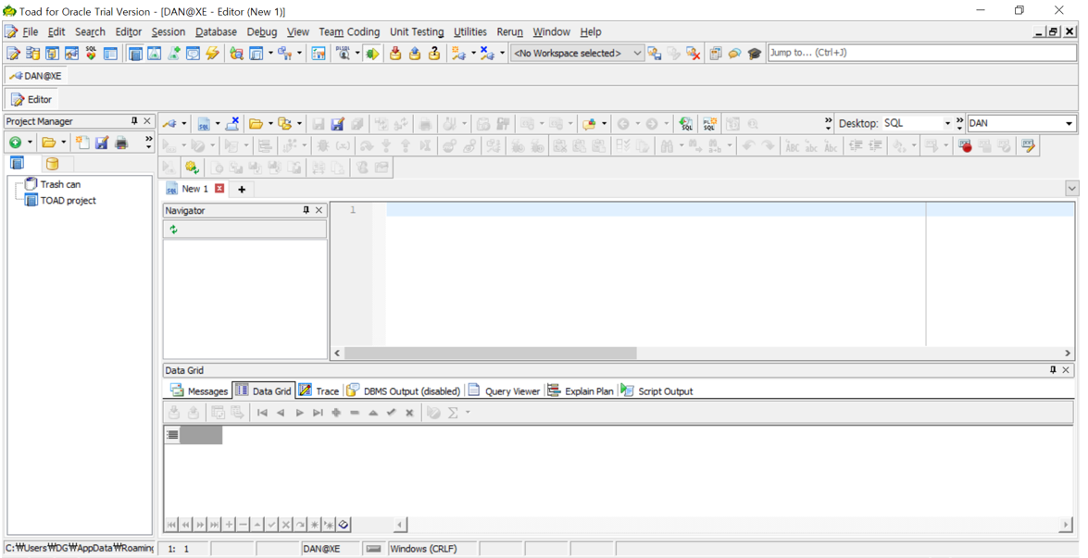Click green add button in Project Manager
This screenshot has width=1088, height=558.
coord(15,143)
